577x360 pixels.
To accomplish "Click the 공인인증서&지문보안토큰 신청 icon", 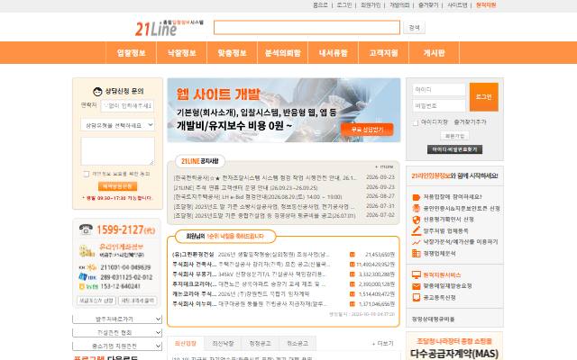I will pyautogui.click(x=417, y=208).
